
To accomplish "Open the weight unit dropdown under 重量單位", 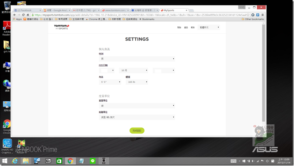I will [x=137, y=106].
